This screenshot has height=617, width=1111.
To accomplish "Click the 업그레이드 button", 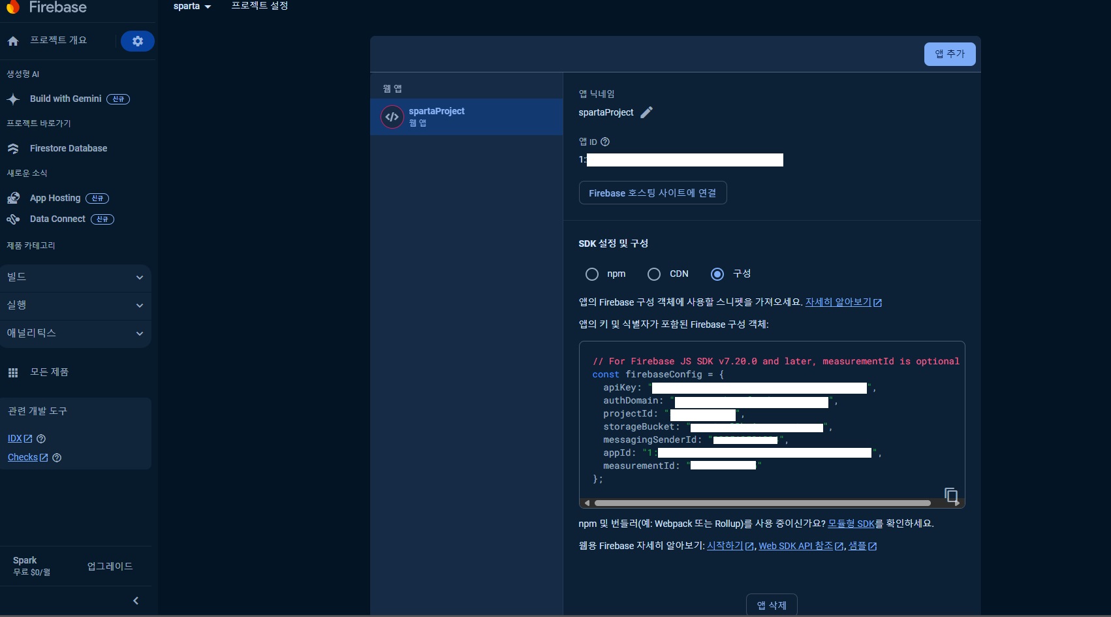I will click(110, 566).
